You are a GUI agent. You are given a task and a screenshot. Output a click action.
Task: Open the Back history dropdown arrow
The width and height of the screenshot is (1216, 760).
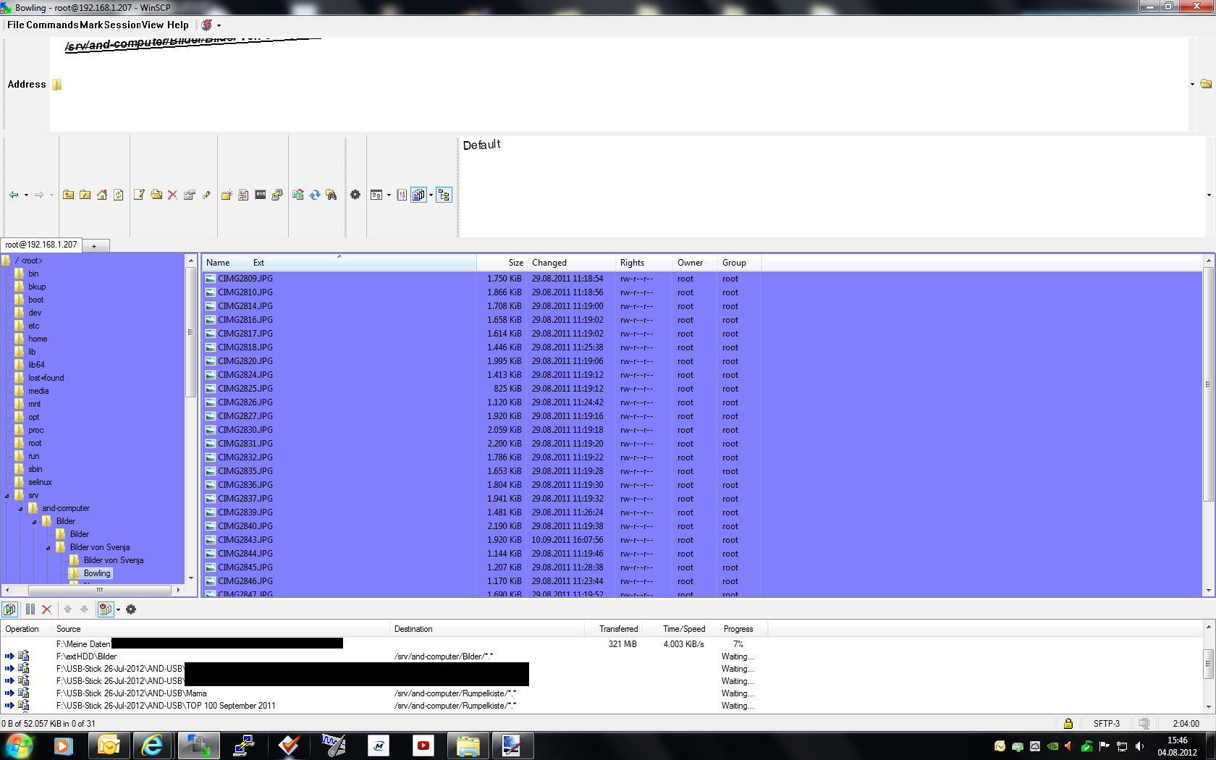[x=26, y=195]
